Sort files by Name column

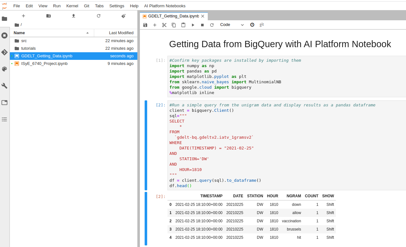[52, 33]
